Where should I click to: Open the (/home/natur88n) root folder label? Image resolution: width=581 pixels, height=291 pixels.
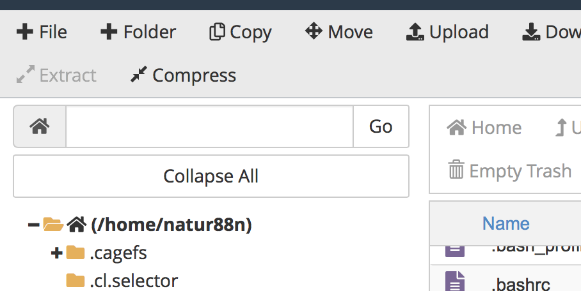171,224
